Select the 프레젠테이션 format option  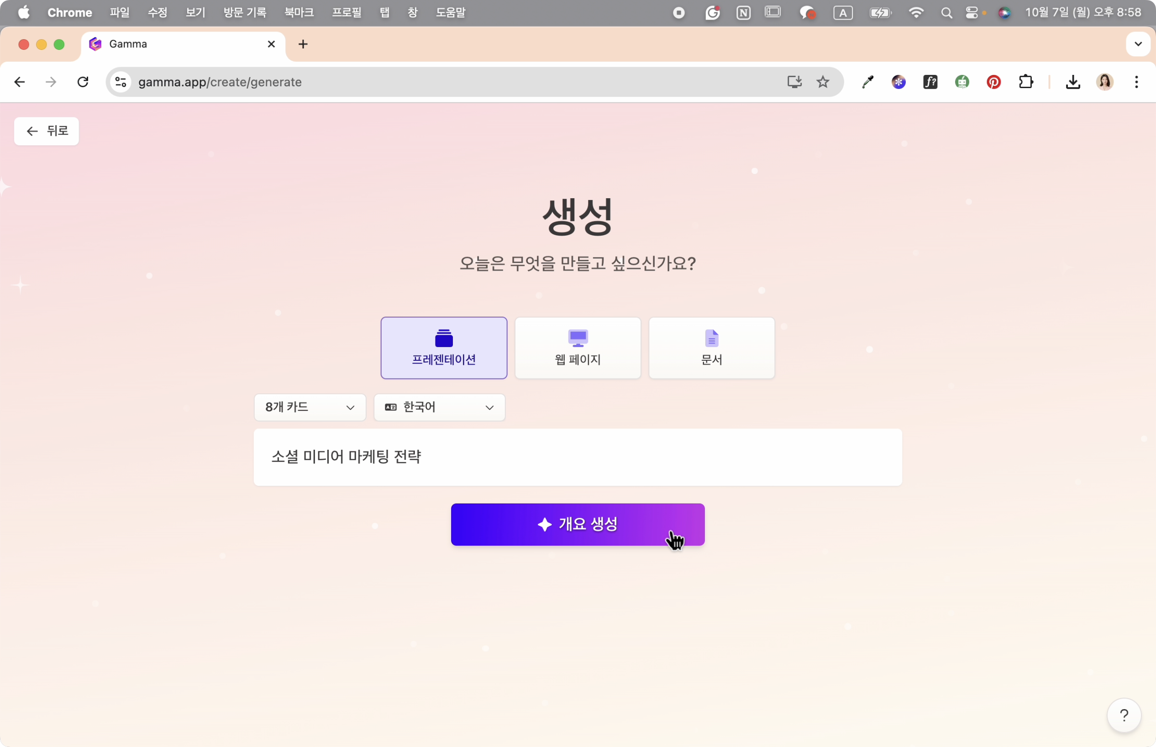pos(444,348)
